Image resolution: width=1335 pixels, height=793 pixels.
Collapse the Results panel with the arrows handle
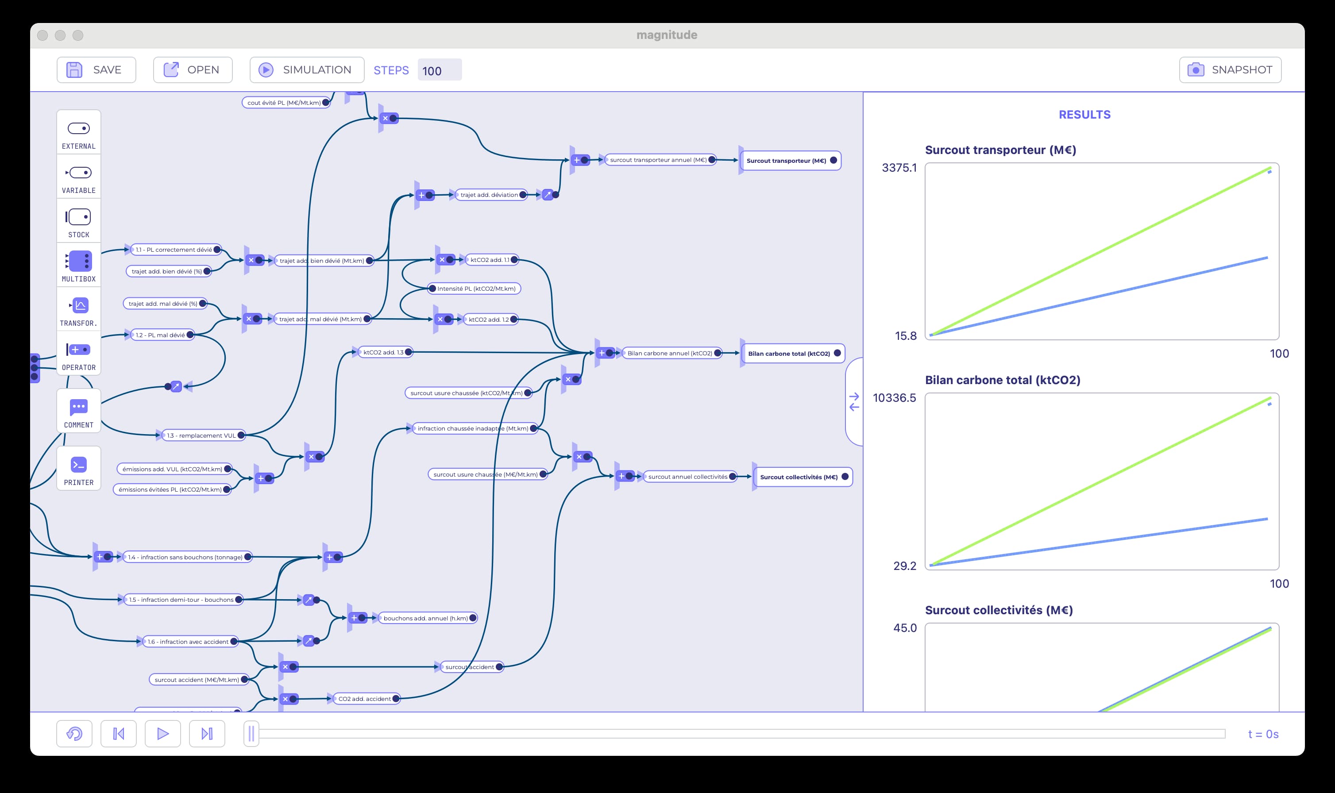coord(854,402)
